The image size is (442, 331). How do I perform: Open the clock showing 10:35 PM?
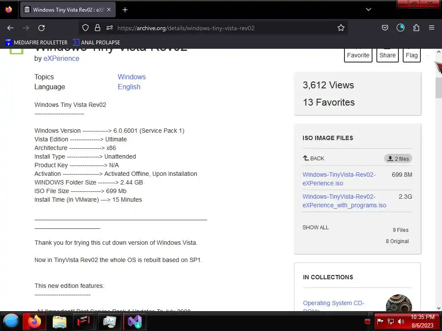click(x=422, y=321)
